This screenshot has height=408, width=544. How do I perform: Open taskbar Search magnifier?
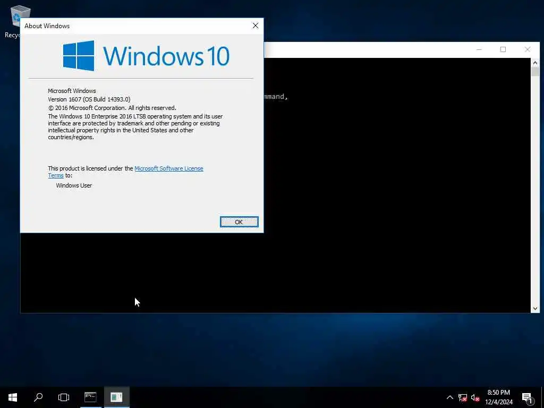click(38, 397)
